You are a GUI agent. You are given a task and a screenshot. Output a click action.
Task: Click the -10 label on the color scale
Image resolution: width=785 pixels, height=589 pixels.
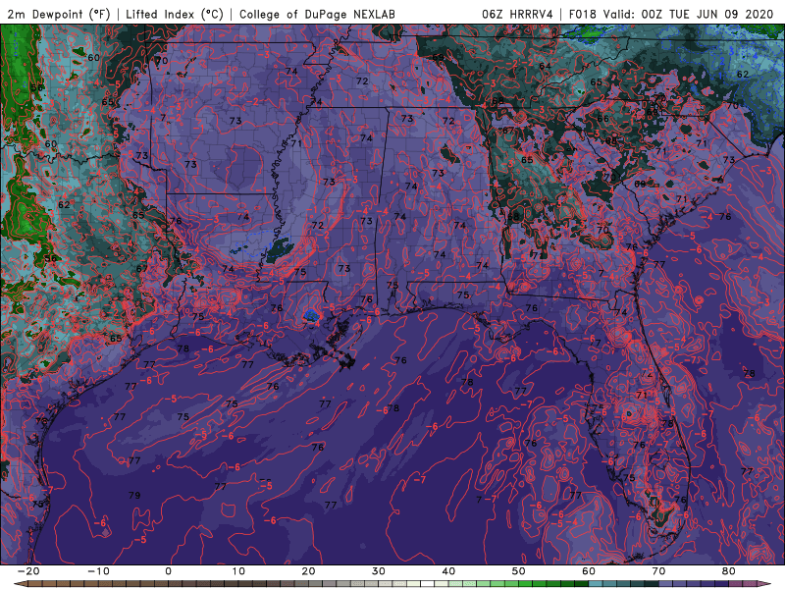pos(98,571)
